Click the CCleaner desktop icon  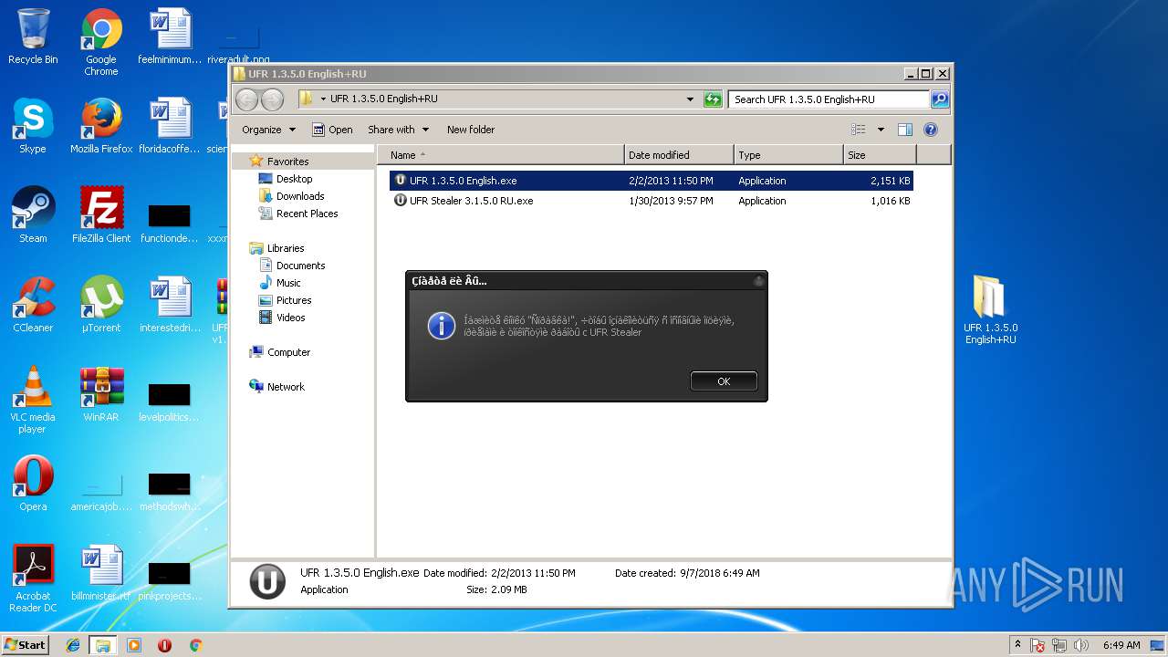[33, 305]
